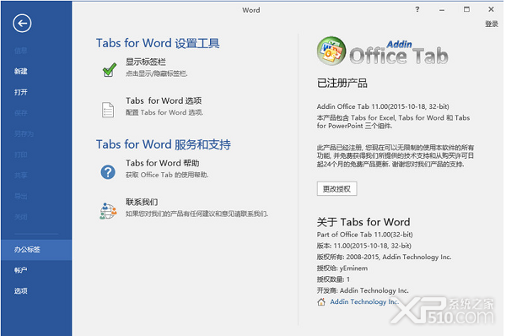This screenshot has height=336, width=506.
Task: Click the line ending in yEminem
Action: [x=342, y=268]
